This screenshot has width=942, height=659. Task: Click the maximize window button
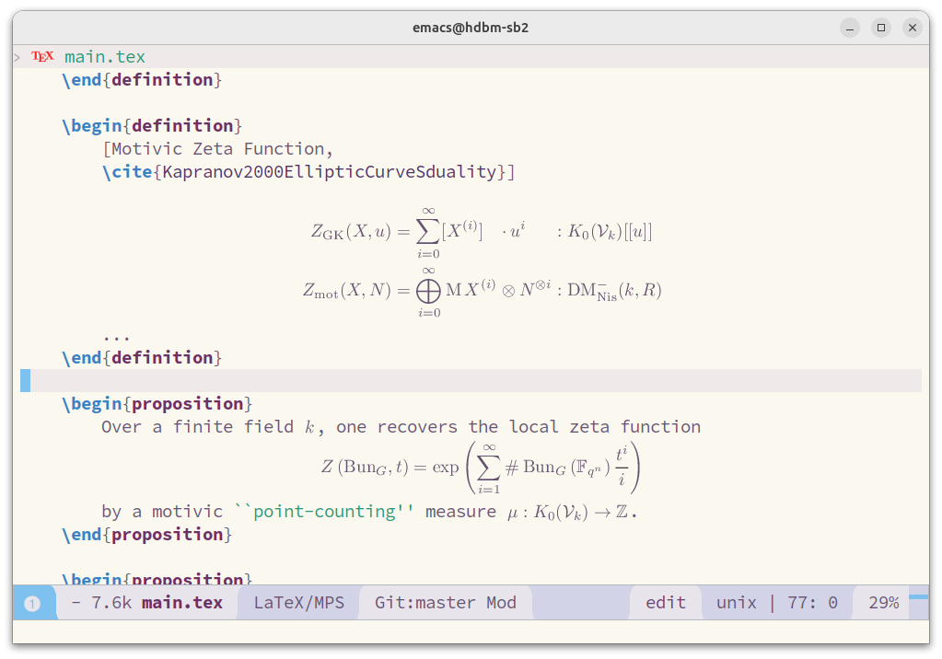click(880, 28)
